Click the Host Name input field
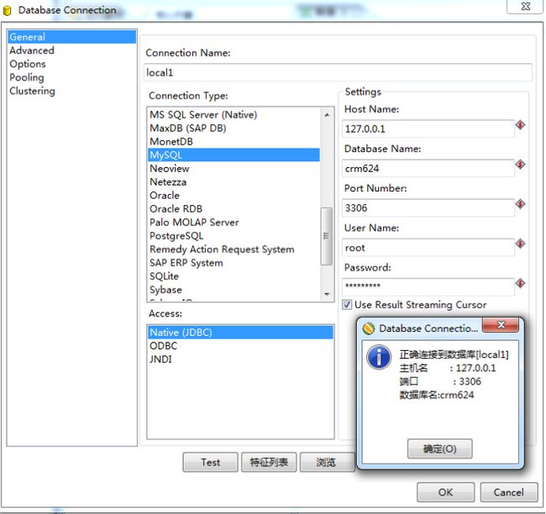Screen dimensions: 546x514 (428, 128)
